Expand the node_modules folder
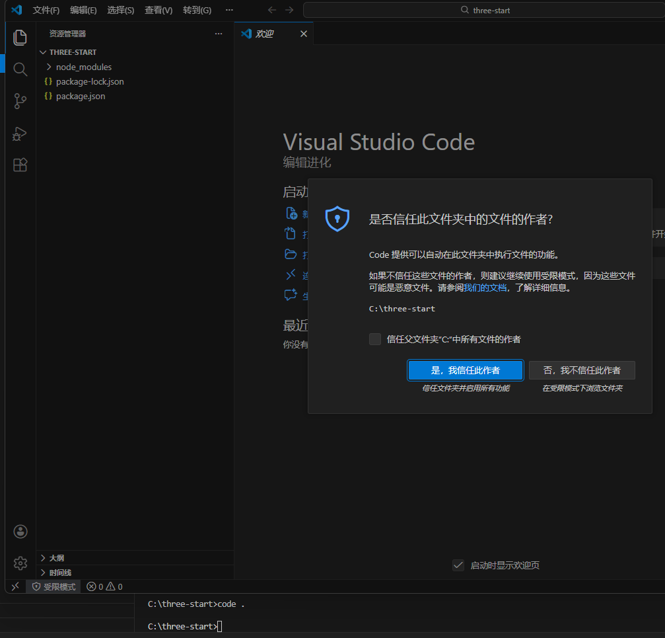Viewport: 665px width, 638px height. coord(135,67)
